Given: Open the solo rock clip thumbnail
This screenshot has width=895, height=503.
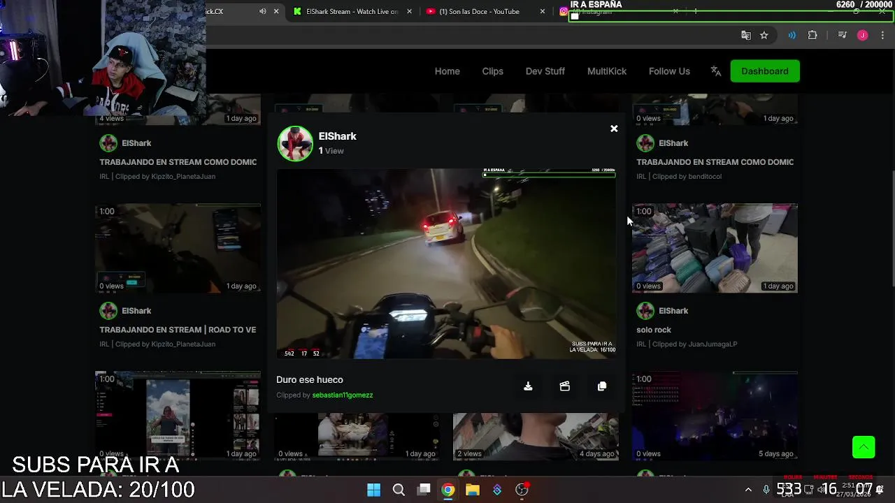Looking at the screenshot, I should click(x=715, y=248).
